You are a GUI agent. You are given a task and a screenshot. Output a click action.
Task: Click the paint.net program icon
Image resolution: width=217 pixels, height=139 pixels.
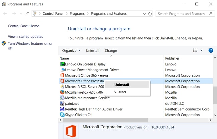click(62, 103)
